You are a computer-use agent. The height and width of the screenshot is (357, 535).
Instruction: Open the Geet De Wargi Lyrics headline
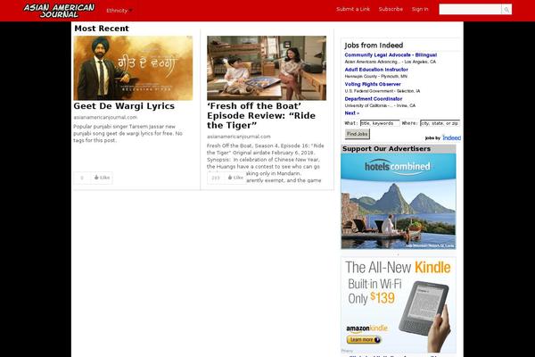(x=124, y=106)
